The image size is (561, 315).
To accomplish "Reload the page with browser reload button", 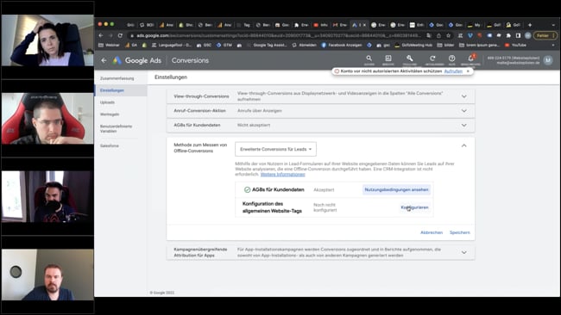I will click(x=120, y=35).
